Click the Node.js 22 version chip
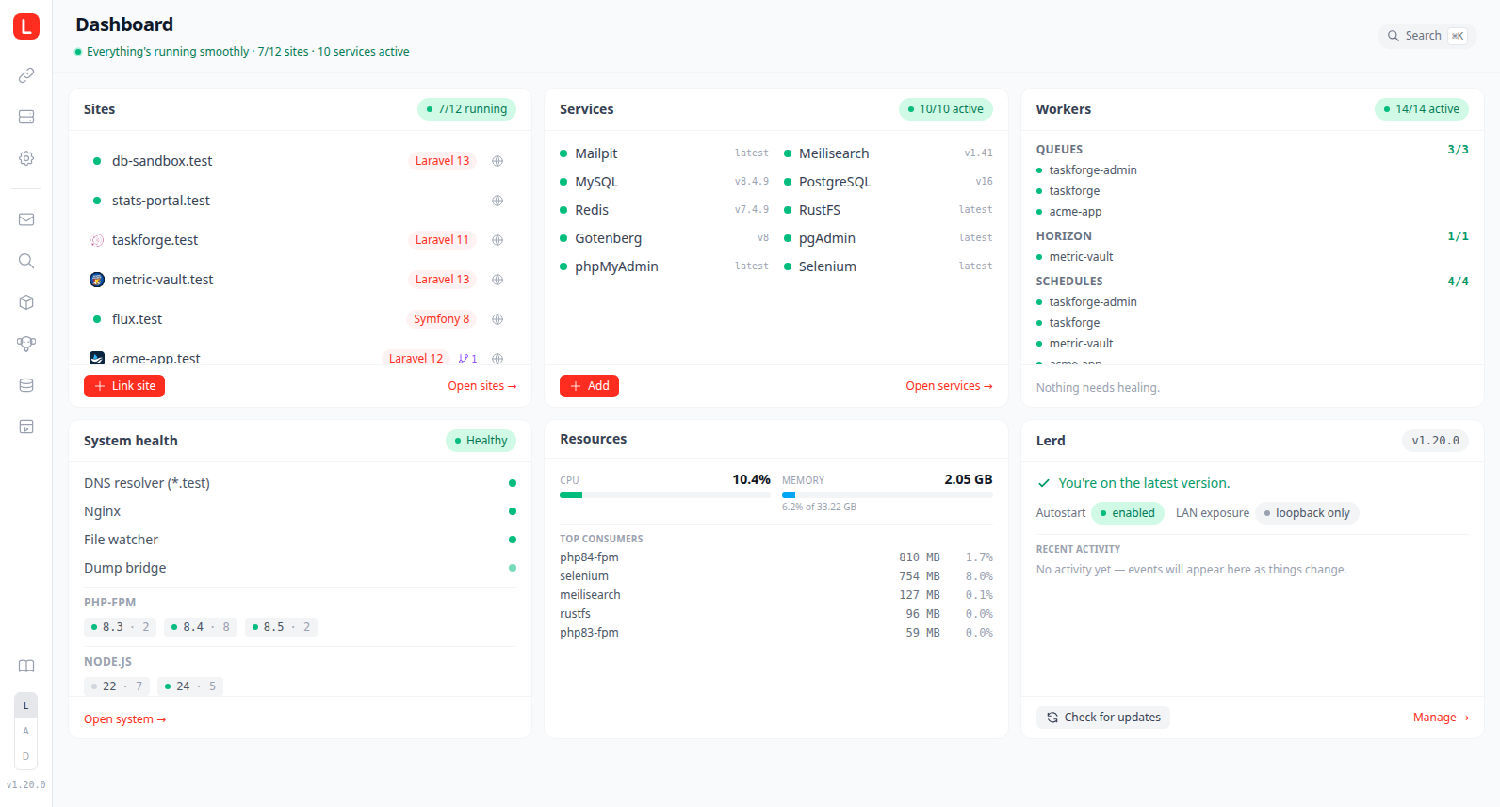Image resolution: width=1500 pixels, height=807 pixels. 117,686
